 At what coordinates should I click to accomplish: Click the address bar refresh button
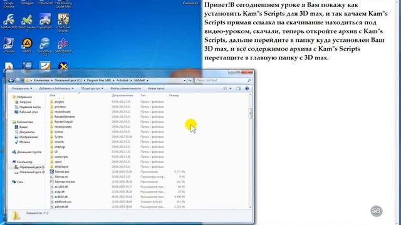point(190,81)
